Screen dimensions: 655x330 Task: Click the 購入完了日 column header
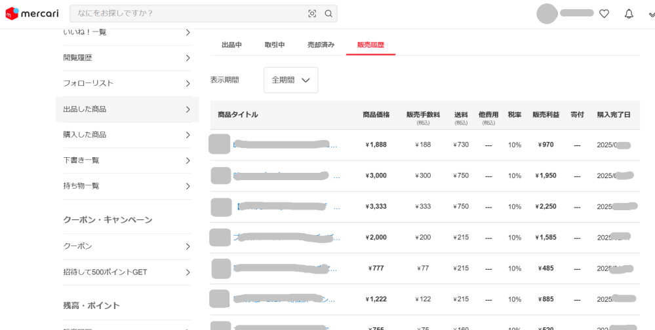(x=614, y=115)
